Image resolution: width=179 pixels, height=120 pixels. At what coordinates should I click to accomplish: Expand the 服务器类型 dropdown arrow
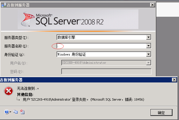click(x=149, y=37)
